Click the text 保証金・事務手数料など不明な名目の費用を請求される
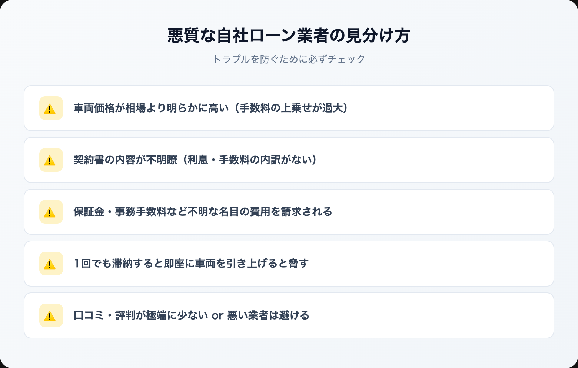 coord(203,212)
